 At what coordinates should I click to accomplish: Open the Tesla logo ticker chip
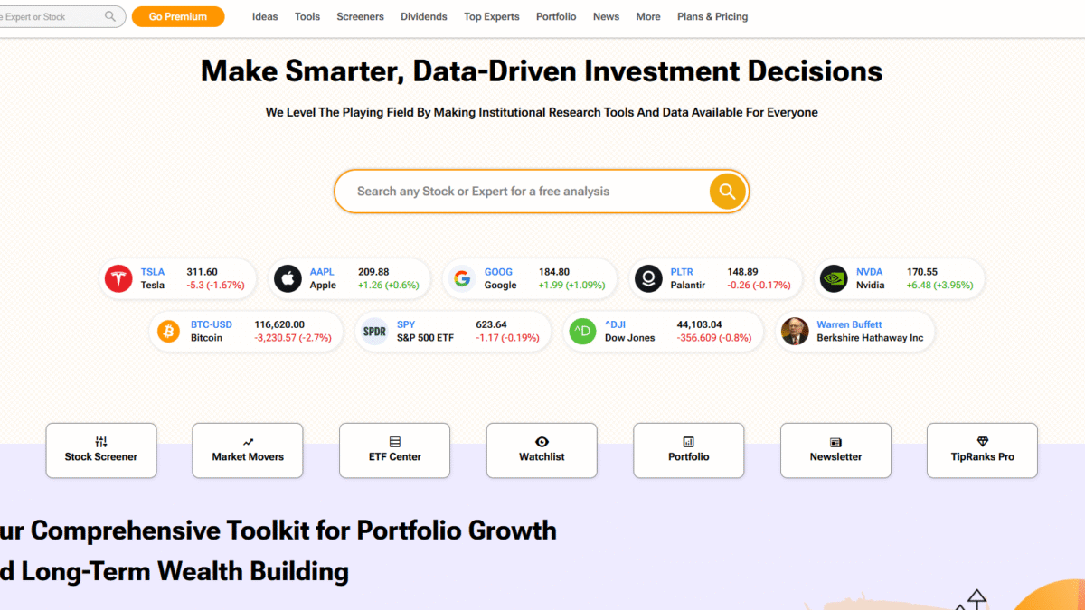[177, 278]
